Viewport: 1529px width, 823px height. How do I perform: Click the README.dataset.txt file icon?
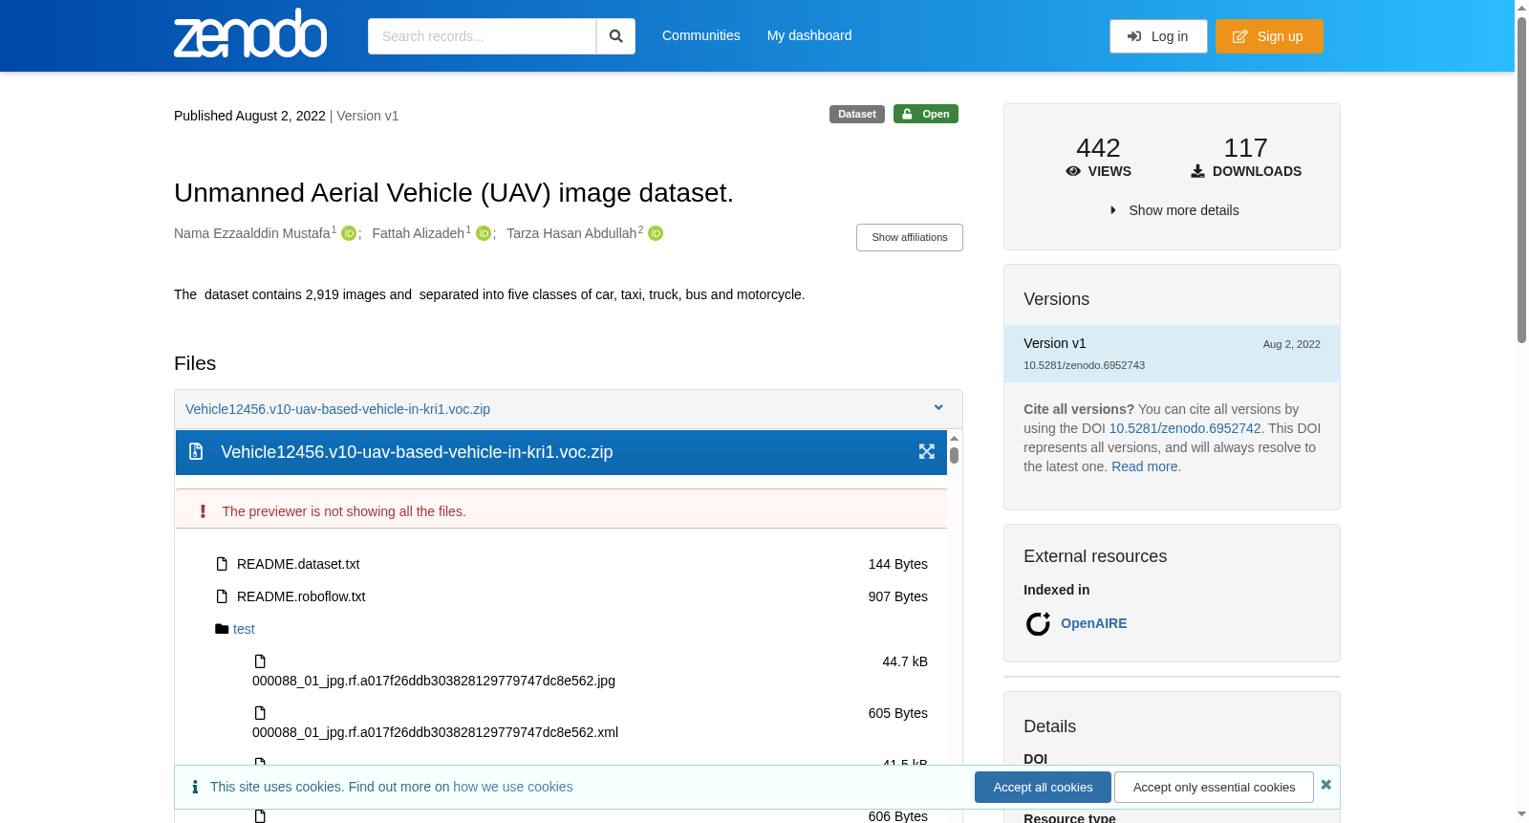[222, 564]
